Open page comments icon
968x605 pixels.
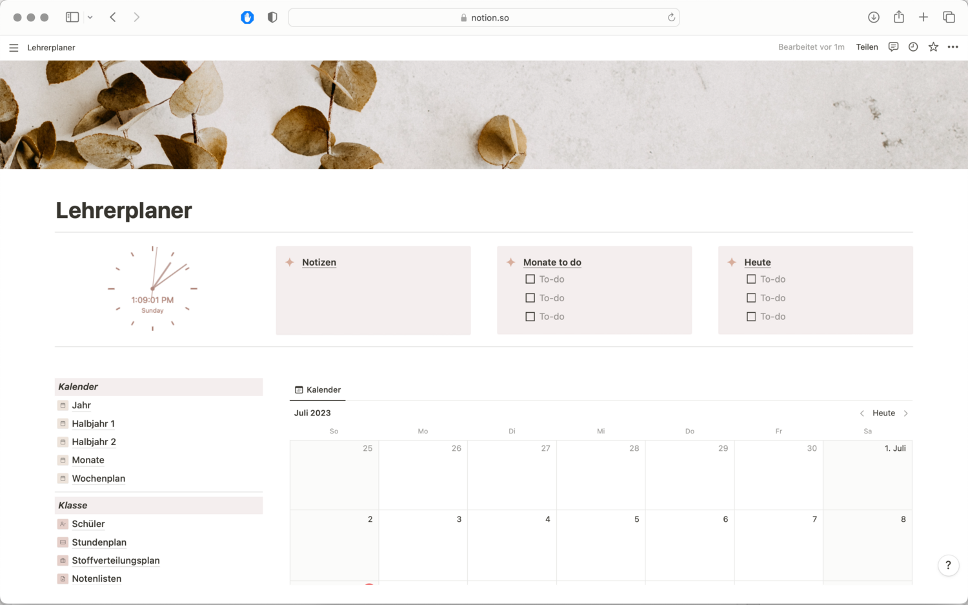click(x=893, y=47)
